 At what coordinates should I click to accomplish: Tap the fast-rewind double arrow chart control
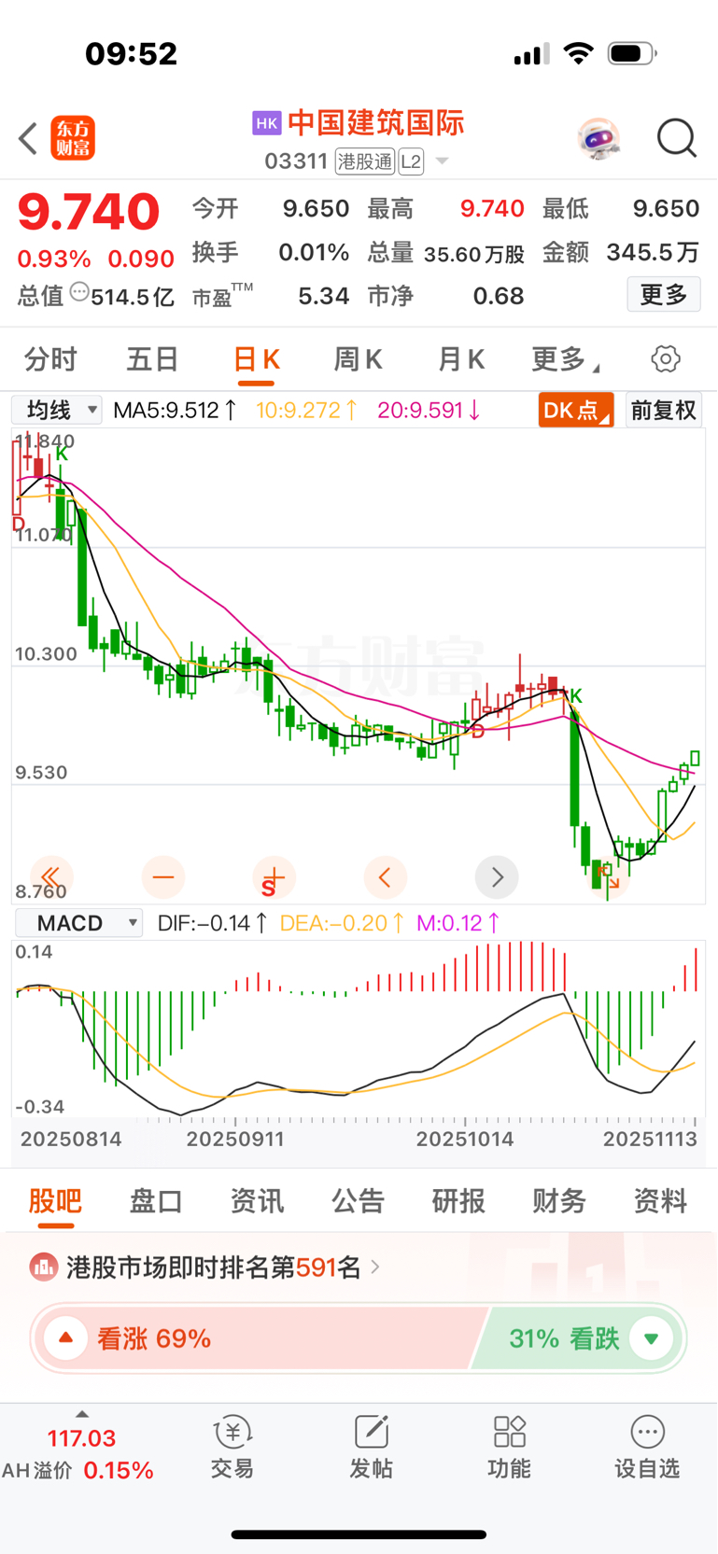(51, 876)
